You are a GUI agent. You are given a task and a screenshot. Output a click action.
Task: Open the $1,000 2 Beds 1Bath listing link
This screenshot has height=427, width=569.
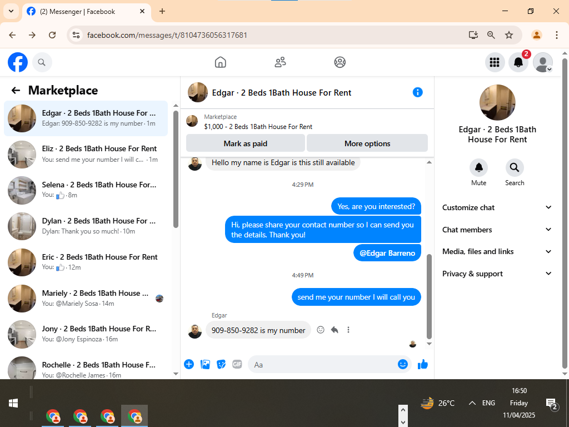pos(258,126)
